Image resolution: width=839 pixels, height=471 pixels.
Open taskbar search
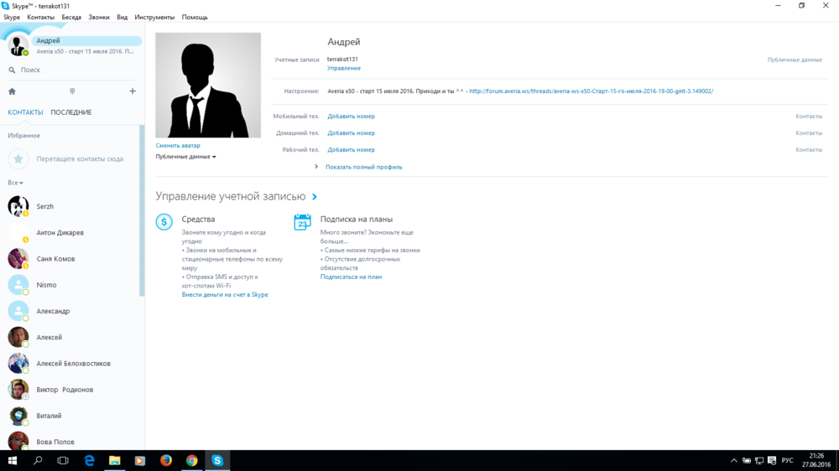(x=38, y=460)
